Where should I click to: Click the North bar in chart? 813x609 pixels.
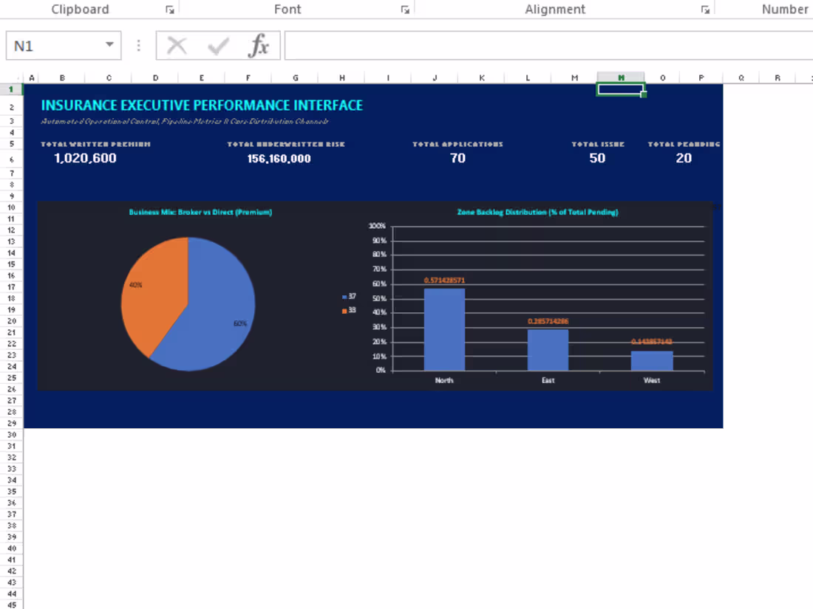coord(444,329)
